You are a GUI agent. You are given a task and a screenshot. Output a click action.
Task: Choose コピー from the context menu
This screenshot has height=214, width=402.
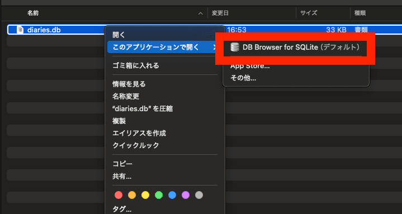pos(122,164)
